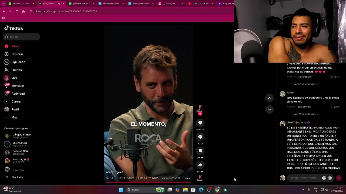Expand the 55 replies under top comment
The image size is (346, 194).
306,84
